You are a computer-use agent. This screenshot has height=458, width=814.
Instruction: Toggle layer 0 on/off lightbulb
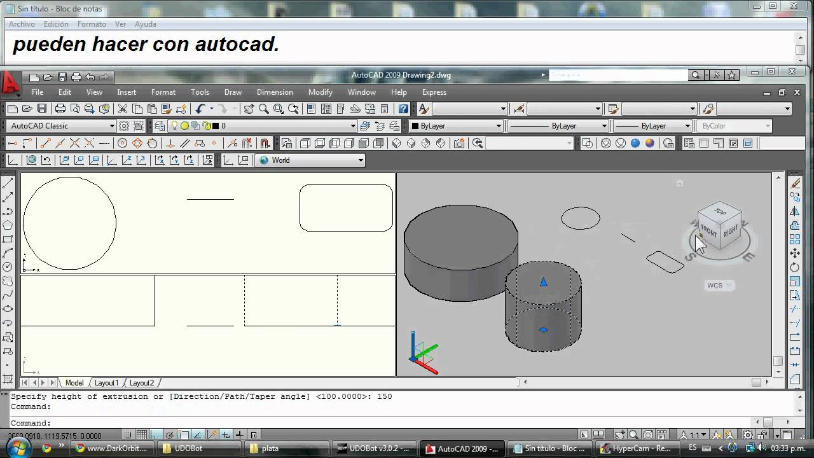coord(175,126)
